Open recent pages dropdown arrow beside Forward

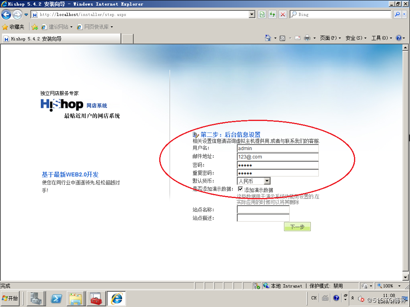click(26, 15)
